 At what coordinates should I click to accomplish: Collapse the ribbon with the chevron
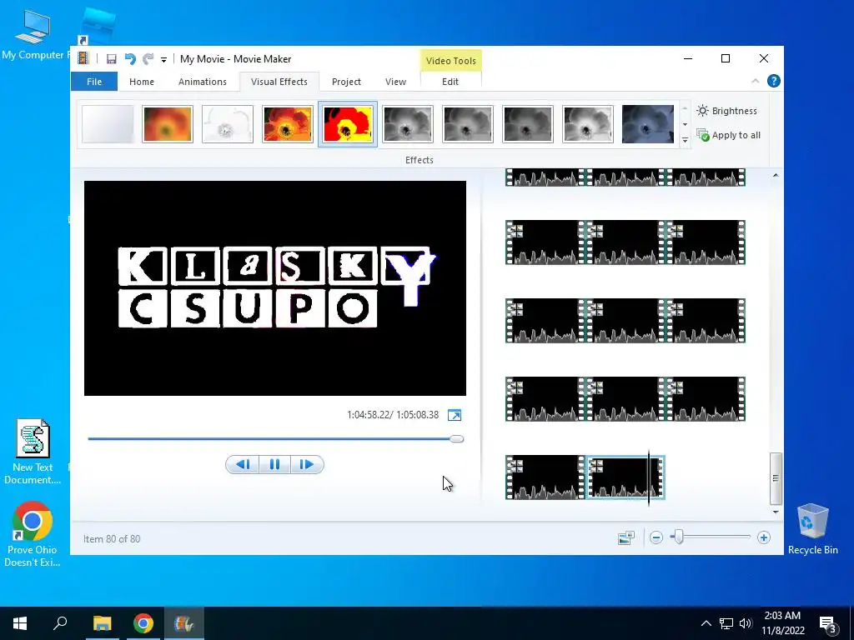(756, 81)
